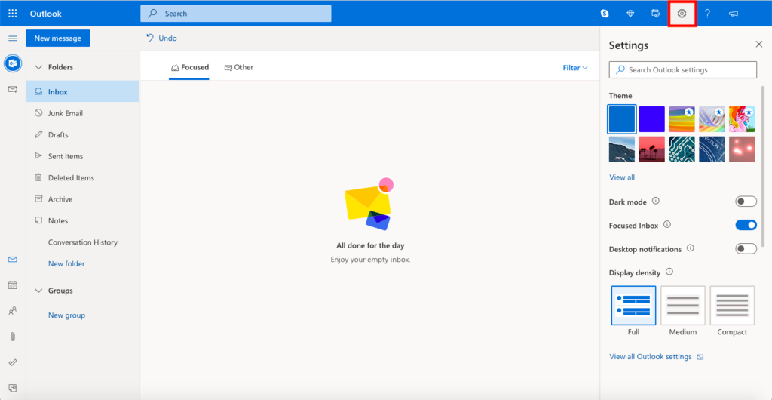Enable the Desktop notifications switch
772x400 pixels.
746,249
